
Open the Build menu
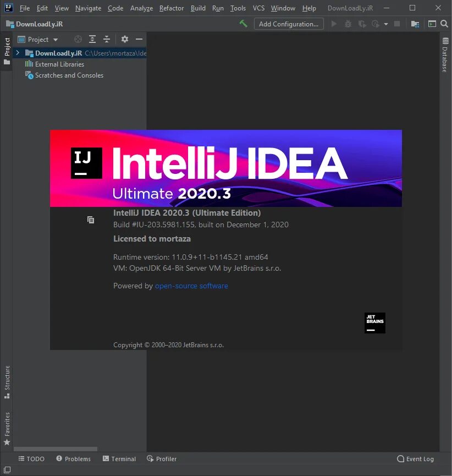[x=198, y=8]
